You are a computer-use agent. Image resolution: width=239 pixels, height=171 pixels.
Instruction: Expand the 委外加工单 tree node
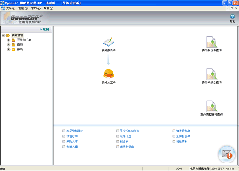pyautogui.click(x=8, y=40)
